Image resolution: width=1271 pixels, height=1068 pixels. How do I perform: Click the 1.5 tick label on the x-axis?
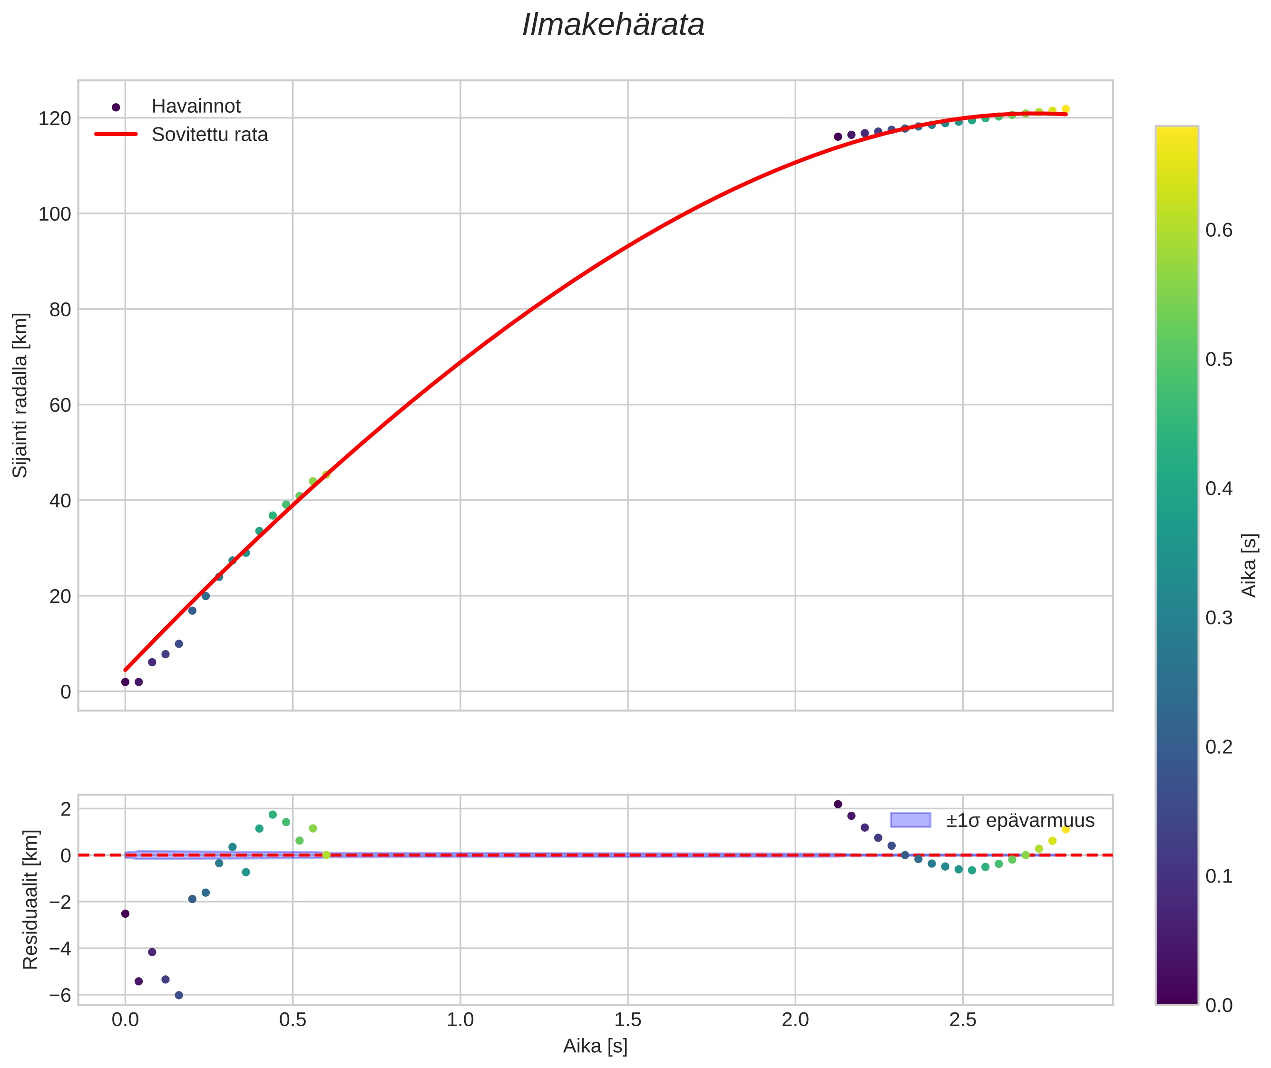(x=627, y=1020)
